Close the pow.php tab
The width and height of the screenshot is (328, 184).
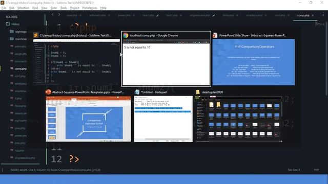click(x=80, y=15)
